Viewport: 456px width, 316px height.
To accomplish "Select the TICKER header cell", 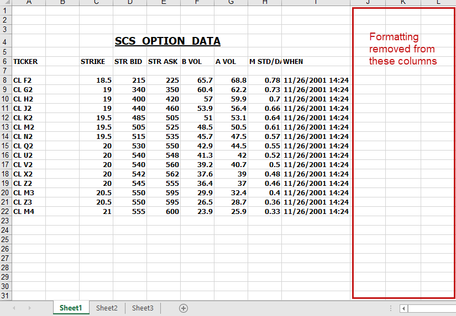I will (x=29, y=62).
